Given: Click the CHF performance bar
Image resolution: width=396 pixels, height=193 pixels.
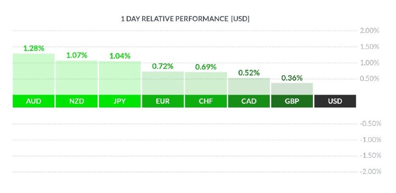Looking at the screenshot, I should tap(206, 84).
